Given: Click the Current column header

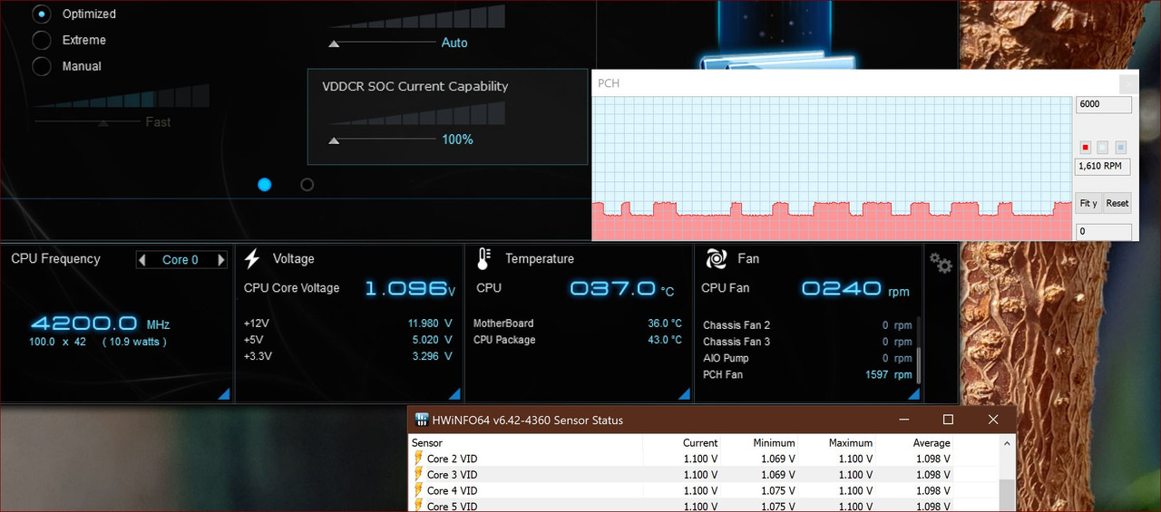Looking at the screenshot, I should point(681,443).
